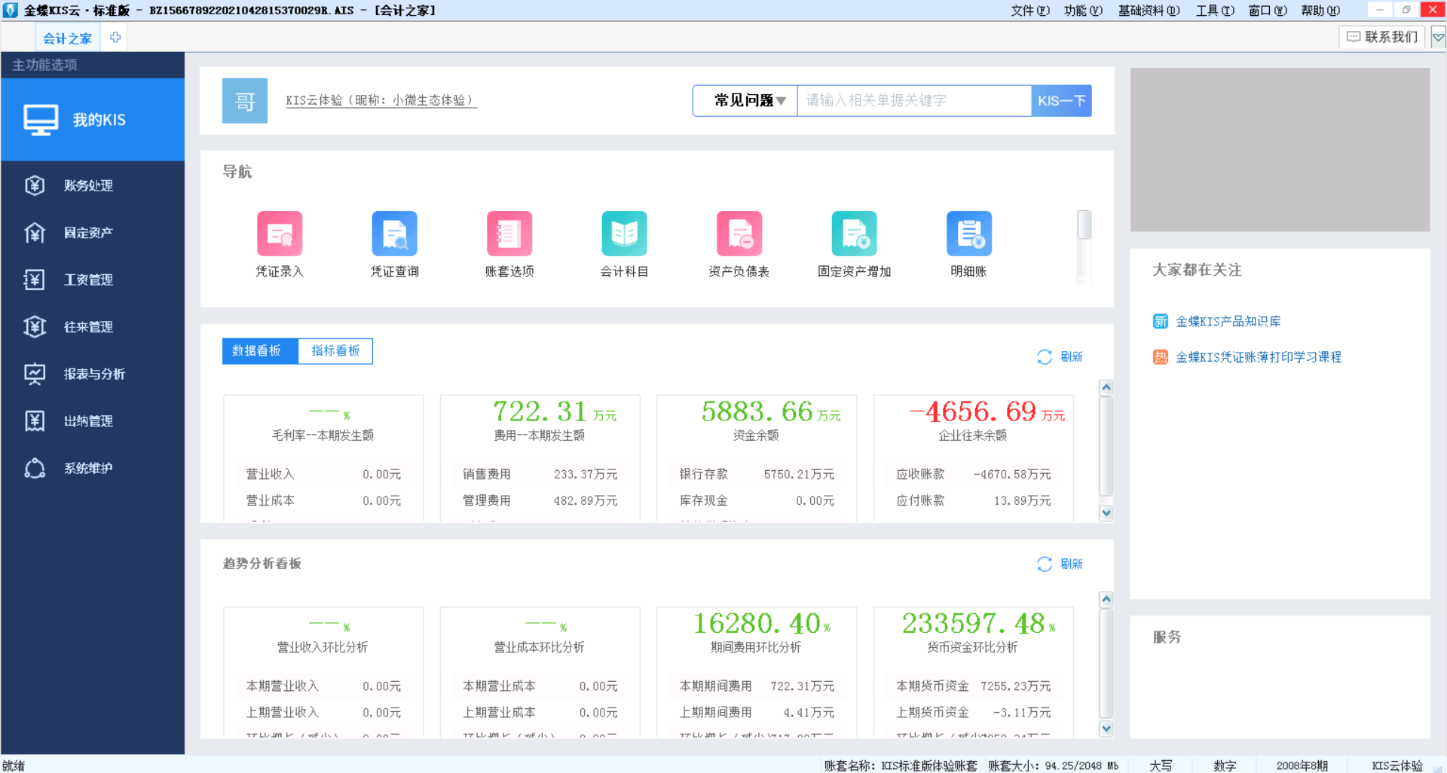1447x773 pixels.
Task: Expand the 常见问题 dropdown
Action: (748, 101)
